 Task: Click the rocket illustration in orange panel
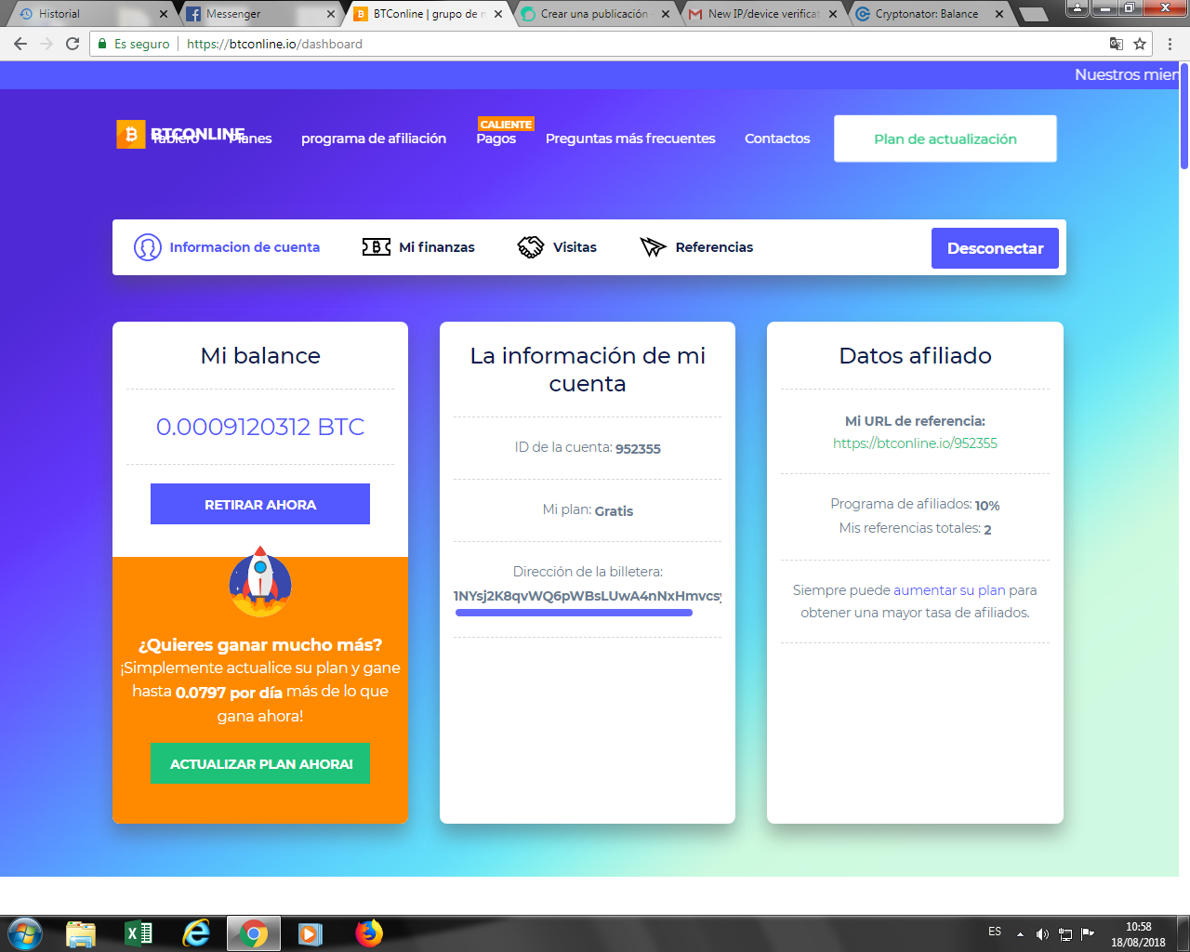tap(260, 581)
